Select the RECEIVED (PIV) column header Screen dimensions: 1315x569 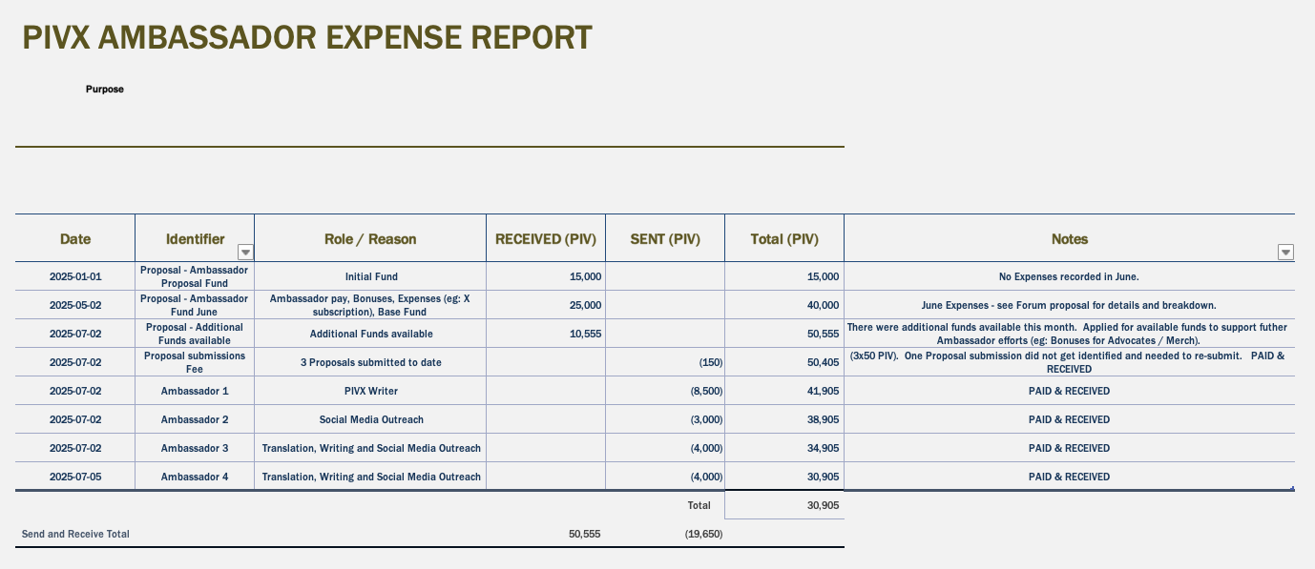[x=546, y=239]
